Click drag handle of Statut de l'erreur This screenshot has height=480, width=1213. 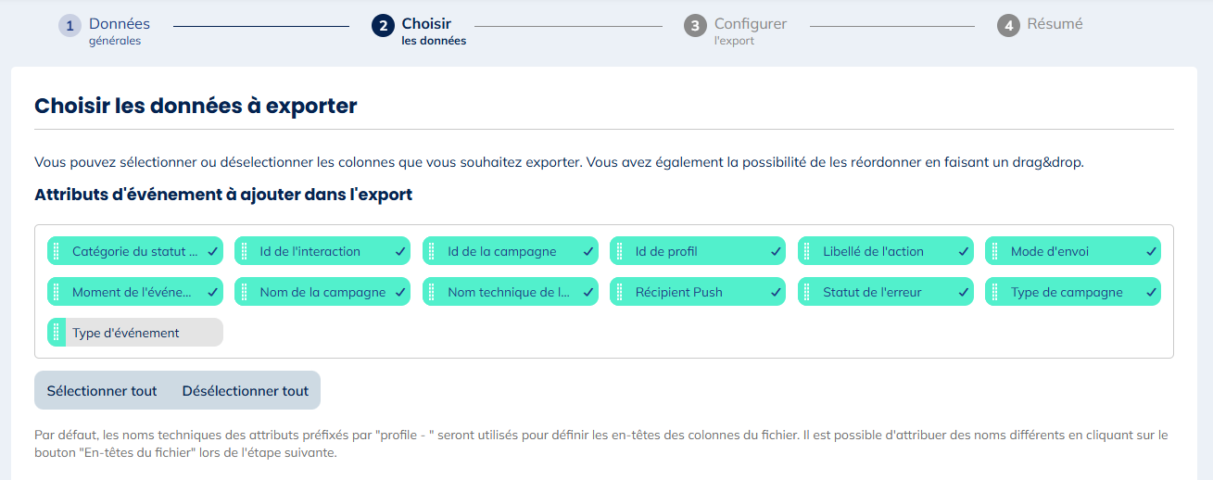coord(807,292)
